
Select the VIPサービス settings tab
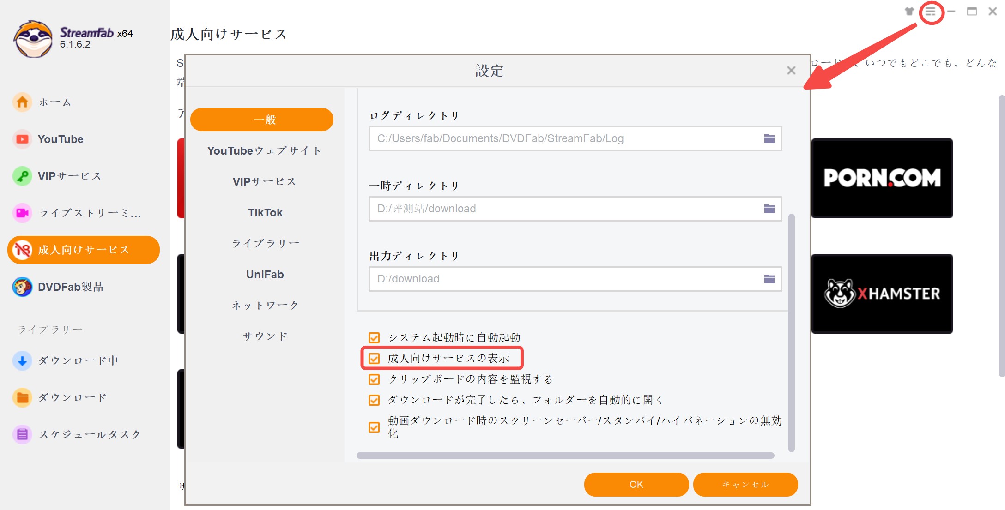[x=265, y=182]
